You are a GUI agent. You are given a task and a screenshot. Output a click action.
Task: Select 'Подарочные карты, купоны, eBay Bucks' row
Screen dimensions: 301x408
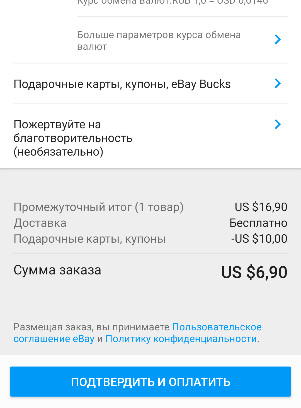(x=151, y=84)
